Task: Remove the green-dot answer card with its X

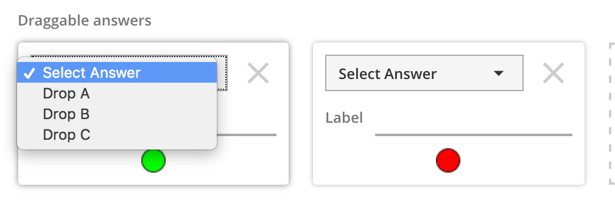Action: click(x=258, y=73)
